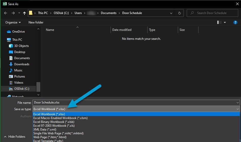The height and width of the screenshot is (142, 241).
Task: Open the Organize menu
Action: click(x=13, y=22)
